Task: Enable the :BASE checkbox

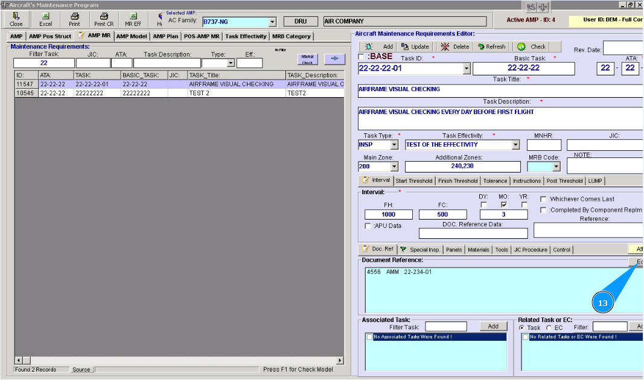Action: (362, 57)
